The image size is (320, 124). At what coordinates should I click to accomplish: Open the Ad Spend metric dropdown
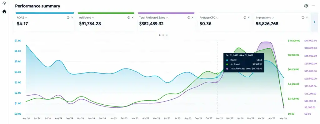tap(87, 18)
